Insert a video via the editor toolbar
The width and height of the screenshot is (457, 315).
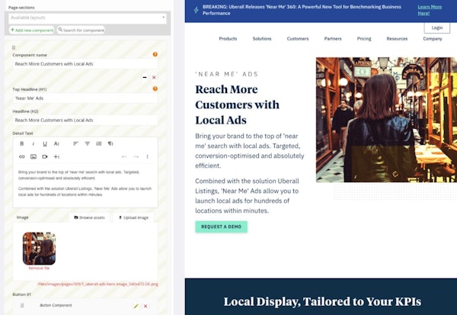point(45,157)
